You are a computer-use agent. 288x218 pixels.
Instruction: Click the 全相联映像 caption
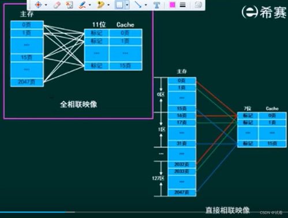[78, 105]
